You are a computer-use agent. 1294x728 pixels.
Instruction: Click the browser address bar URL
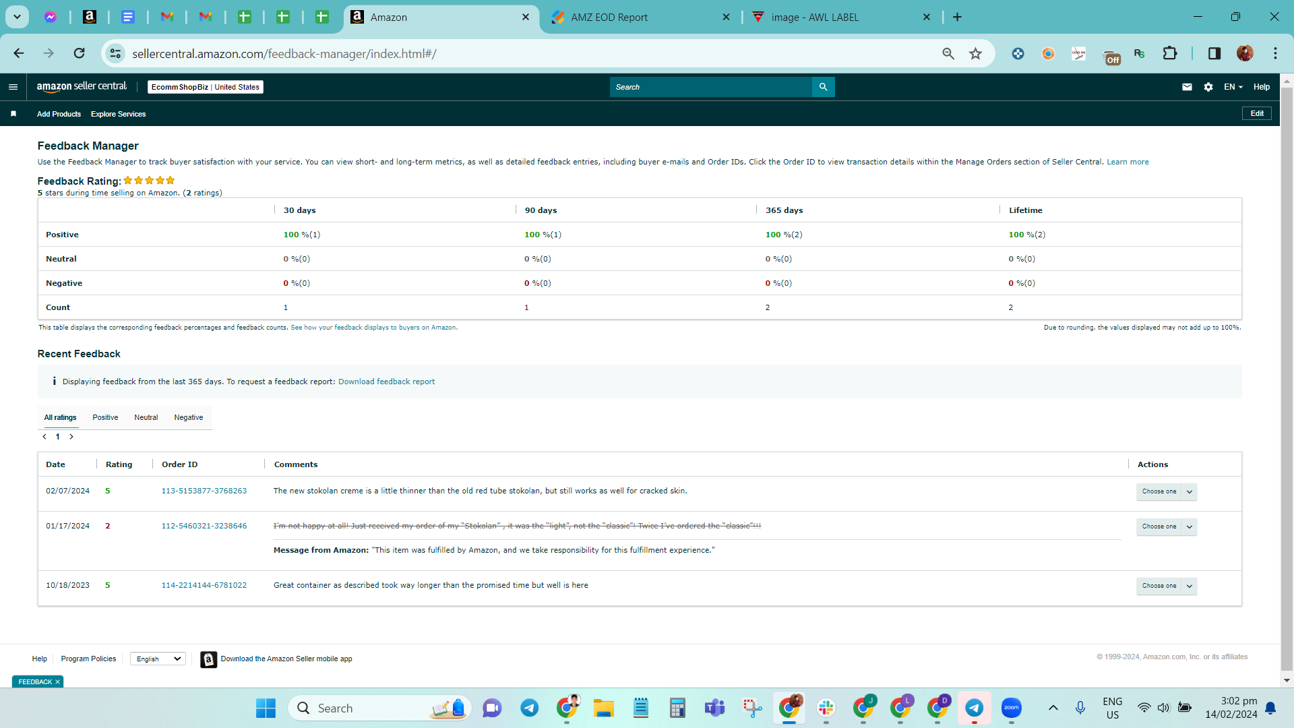coord(284,53)
